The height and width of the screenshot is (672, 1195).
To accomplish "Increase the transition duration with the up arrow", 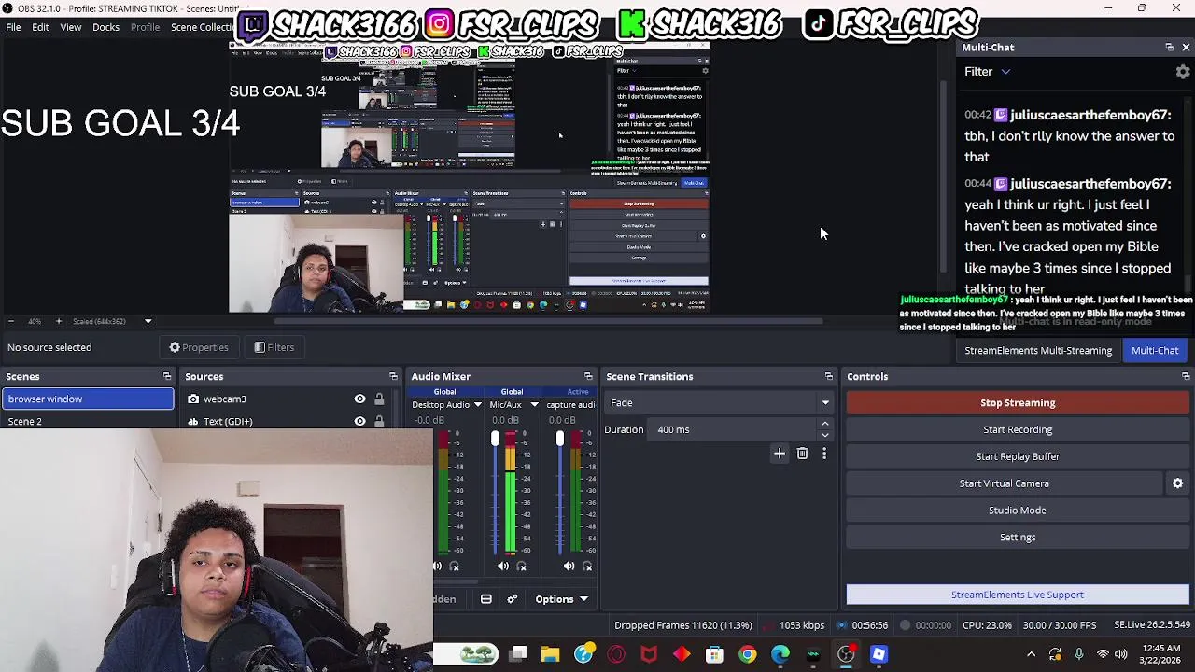I will click(825, 425).
